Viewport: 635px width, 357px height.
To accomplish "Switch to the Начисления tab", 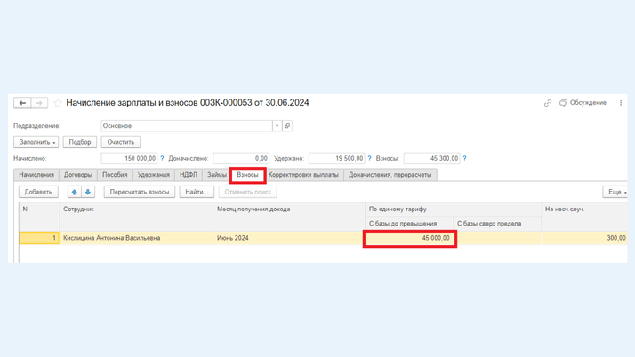I will pyautogui.click(x=36, y=175).
